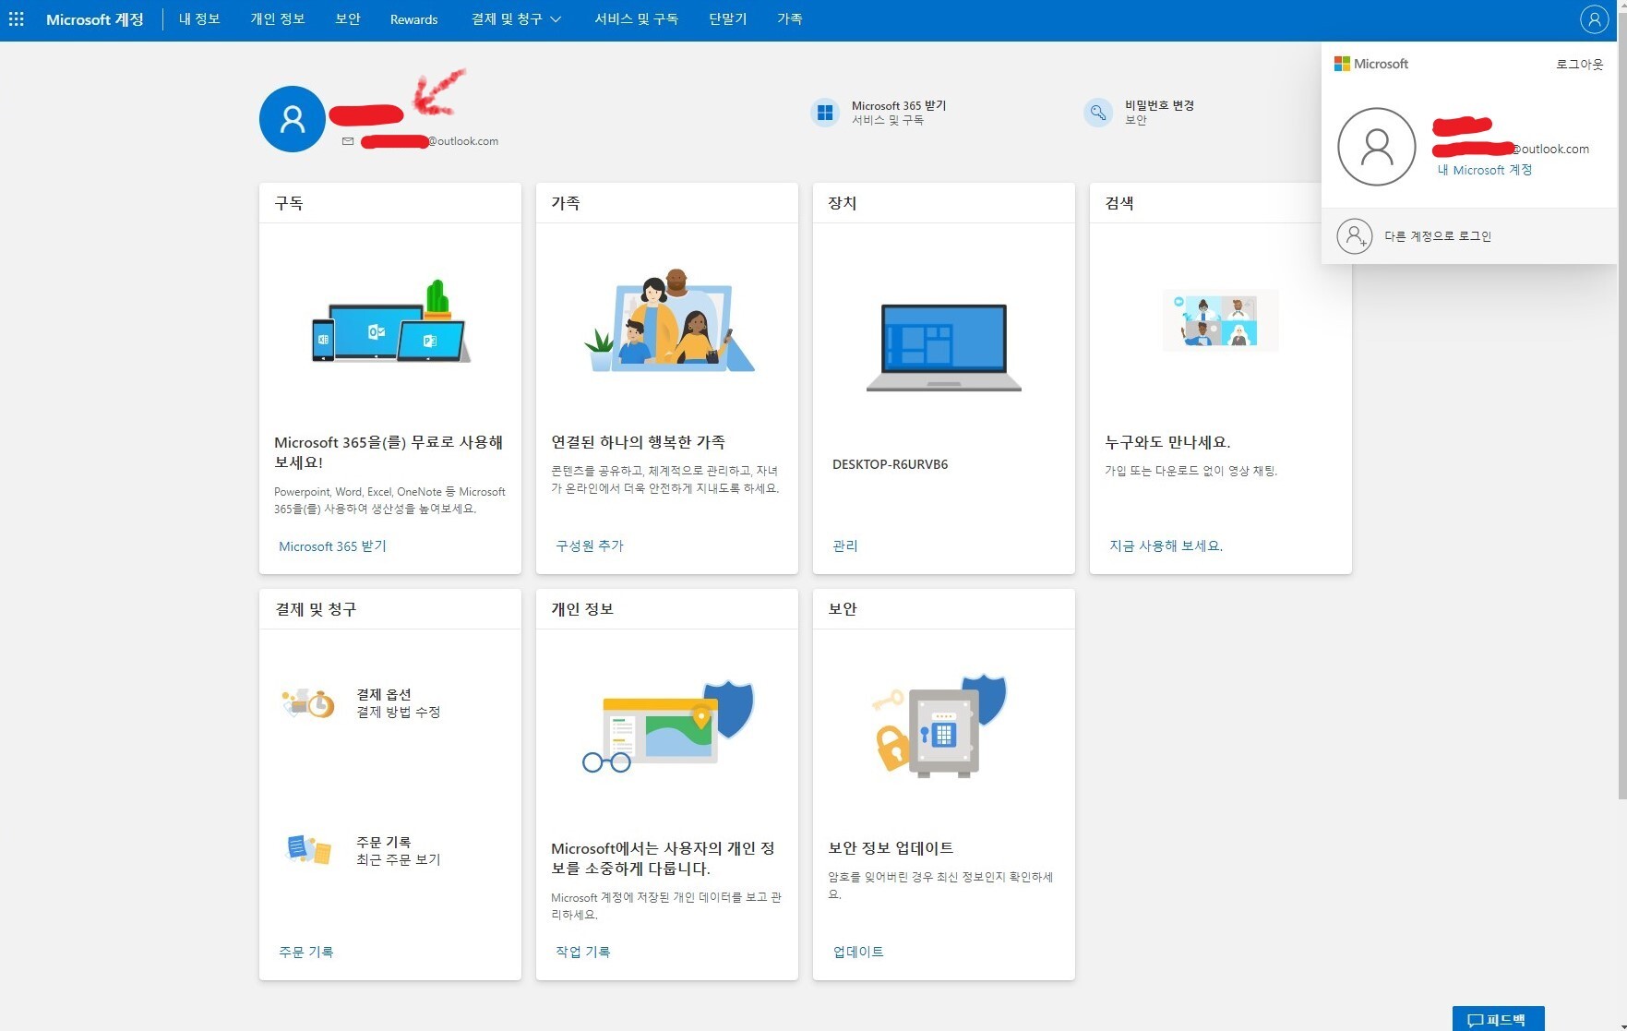This screenshot has height=1031, width=1627.
Task: Open the Rewards navigation item
Action: [x=413, y=19]
